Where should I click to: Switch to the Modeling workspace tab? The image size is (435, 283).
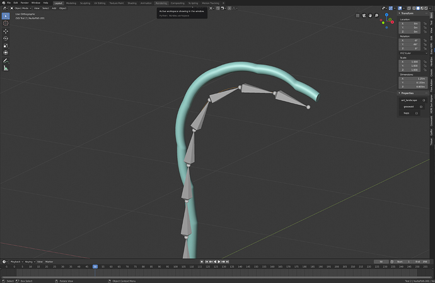coord(71,3)
